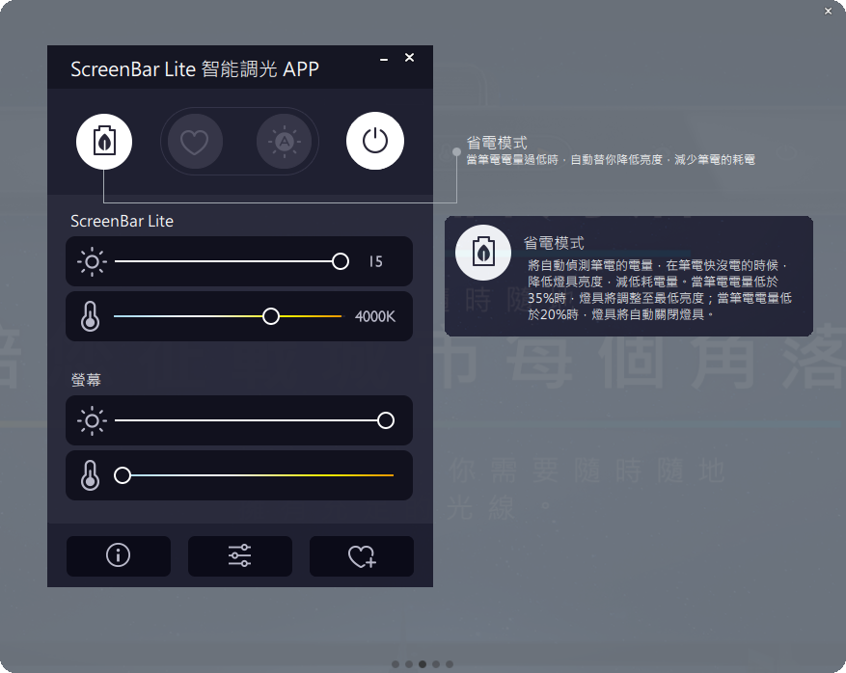Toggle the power saving mode battery icon

pos(104,142)
